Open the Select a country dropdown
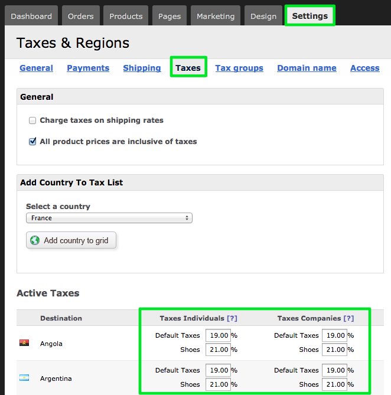The image size is (391, 395). click(x=109, y=218)
